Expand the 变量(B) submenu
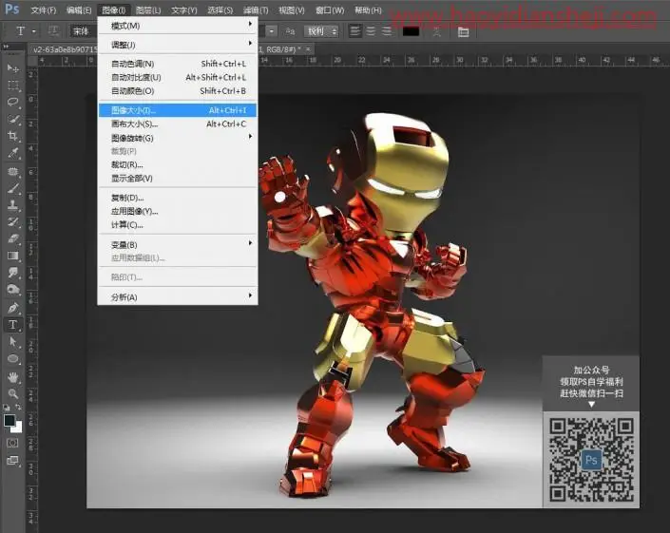The image size is (670, 533). point(178,244)
